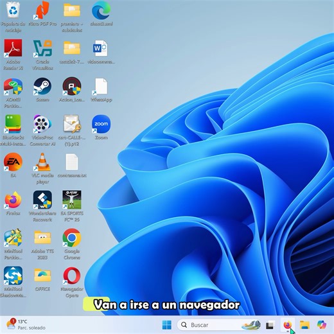
Task: Open the Adobe TTS 2023 folder
Action: (x=42, y=238)
